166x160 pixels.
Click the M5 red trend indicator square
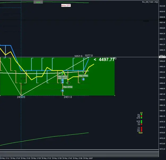142,116
